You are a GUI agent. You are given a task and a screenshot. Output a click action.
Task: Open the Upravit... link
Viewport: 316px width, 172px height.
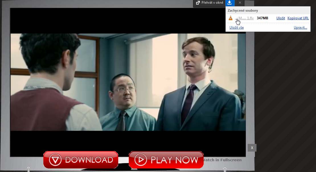300,28
